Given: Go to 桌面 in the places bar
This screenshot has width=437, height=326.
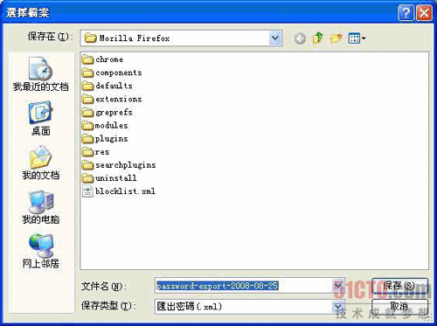Looking at the screenshot, I should pos(40,118).
